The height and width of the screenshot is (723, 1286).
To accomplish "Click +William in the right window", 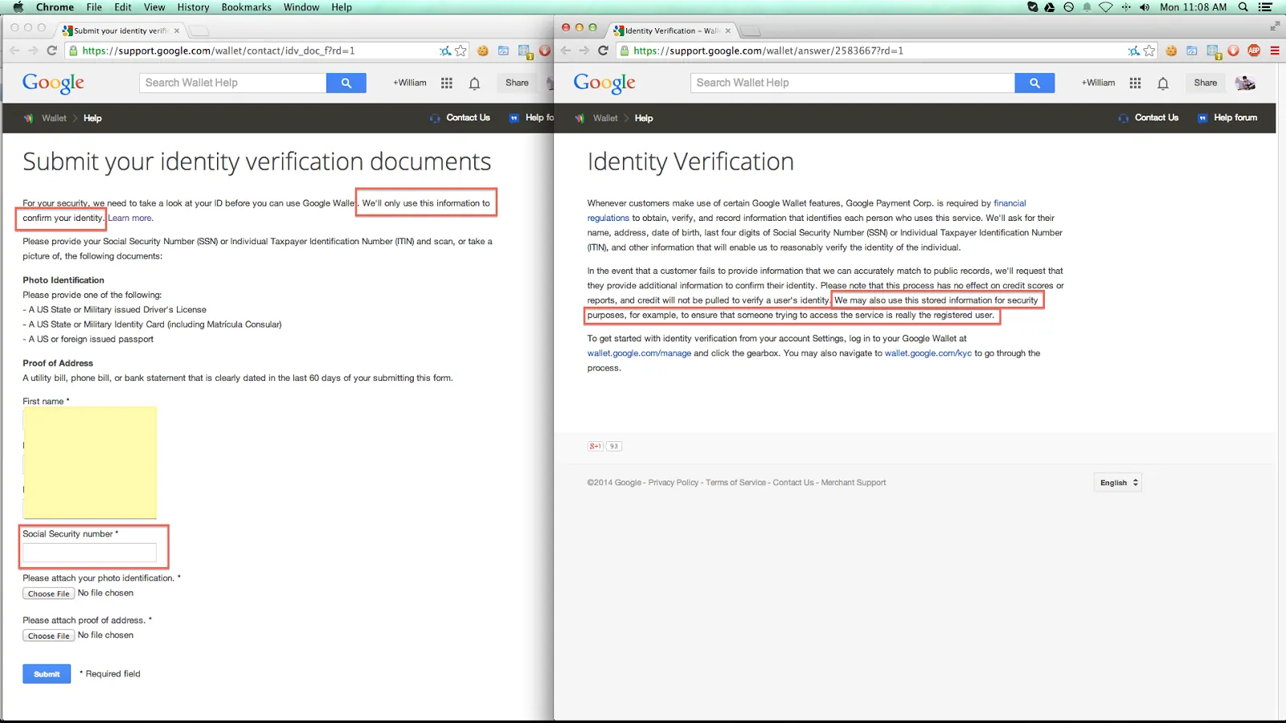I will (1098, 83).
